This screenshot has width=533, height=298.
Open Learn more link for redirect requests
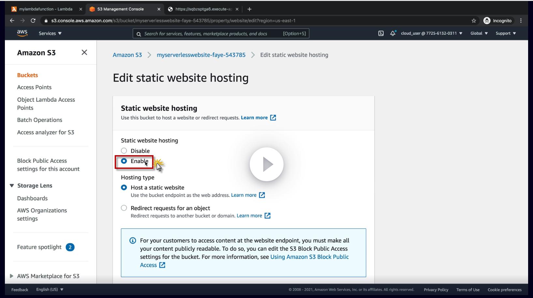(253, 215)
